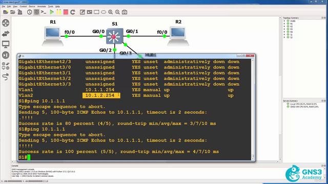Browse switches in the device sidebar
This screenshot has width=328, height=184.
(6, 34)
